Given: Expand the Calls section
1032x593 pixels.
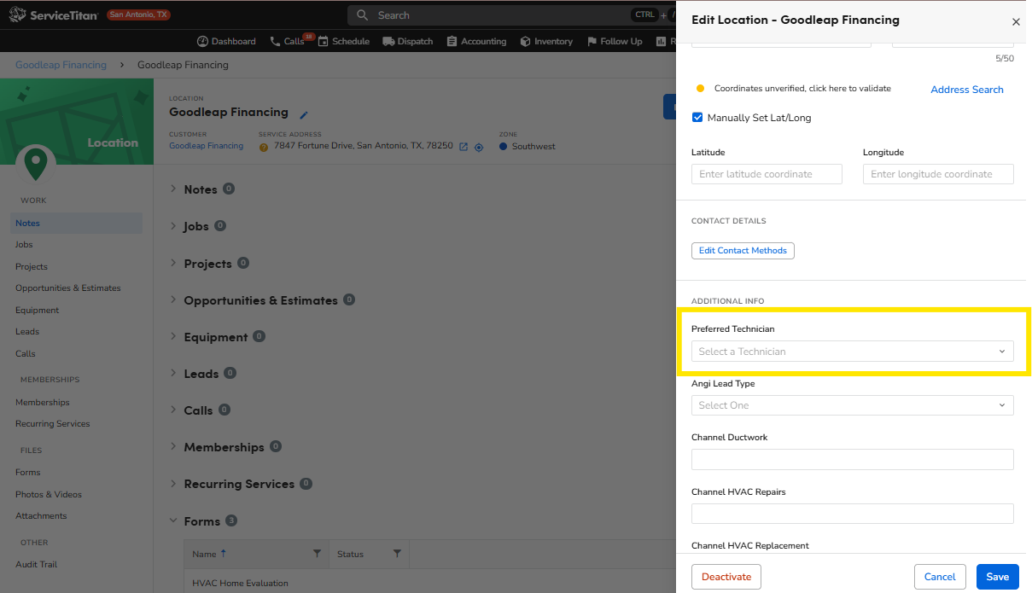Looking at the screenshot, I should click(x=173, y=410).
